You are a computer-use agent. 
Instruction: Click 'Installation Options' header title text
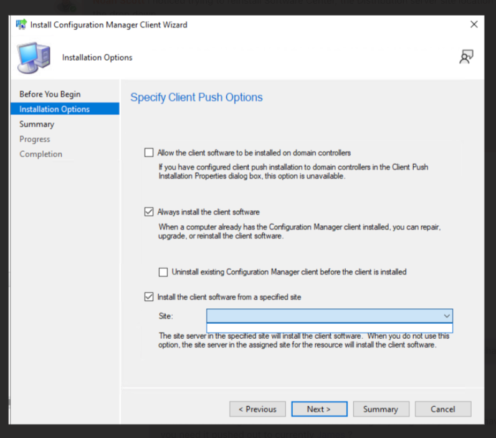tap(97, 57)
